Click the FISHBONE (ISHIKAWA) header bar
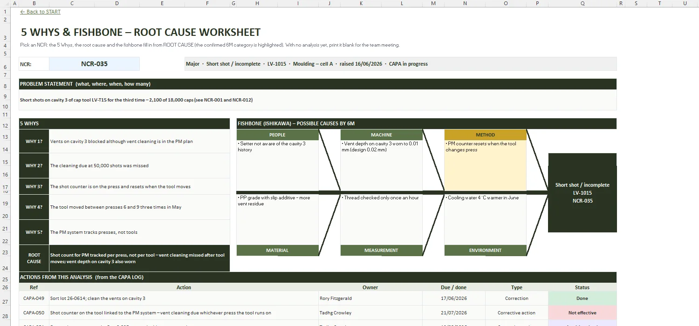Image resolution: width=699 pixels, height=326 pixels. coord(426,123)
